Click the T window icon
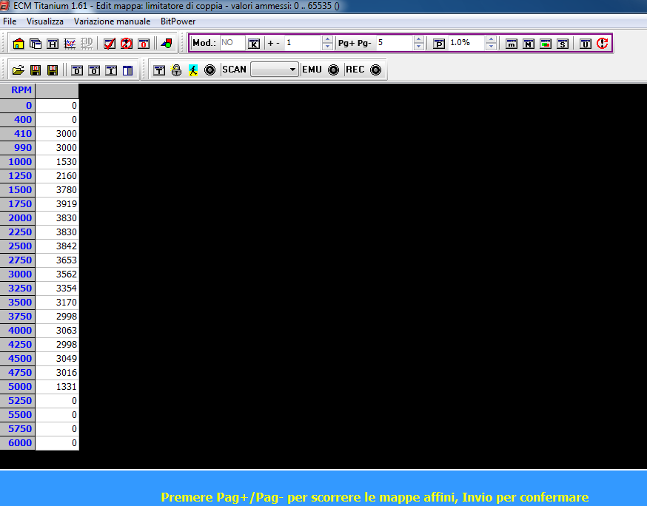Viewport: 647px width, 506px height. (159, 70)
